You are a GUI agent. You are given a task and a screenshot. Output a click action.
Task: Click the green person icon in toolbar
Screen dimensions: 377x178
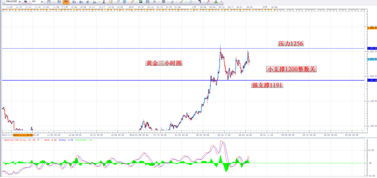point(216,1)
